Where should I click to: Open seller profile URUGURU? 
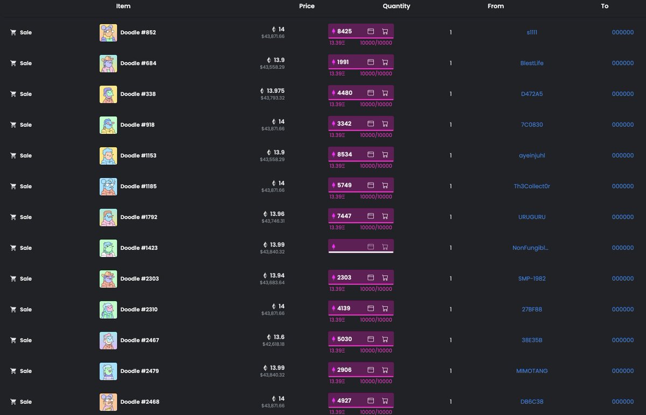click(x=532, y=217)
